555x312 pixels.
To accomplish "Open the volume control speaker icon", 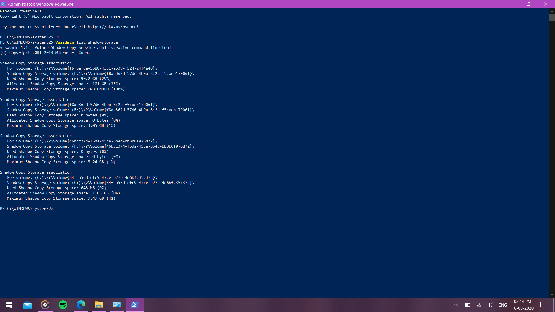I will (490, 305).
